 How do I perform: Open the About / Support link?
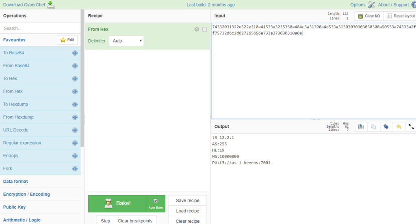[393, 5]
